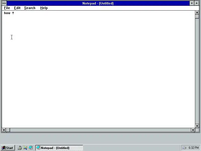Viewport: 201px width, 151px height.
Task: Open the folder search quick launch icon
Action: pos(25,148)
